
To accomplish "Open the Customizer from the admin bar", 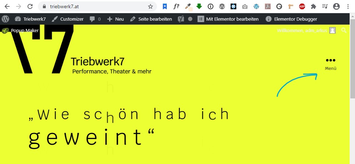I will (68, 19).
